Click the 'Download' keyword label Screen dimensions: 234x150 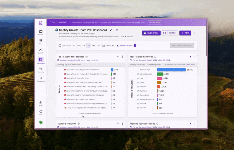coord(143,91)
